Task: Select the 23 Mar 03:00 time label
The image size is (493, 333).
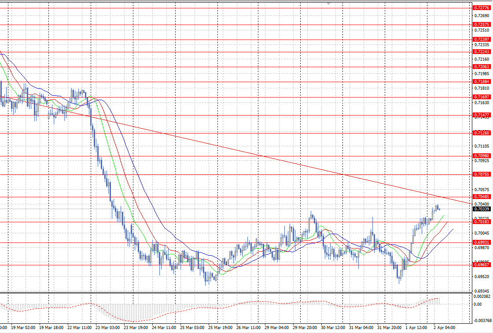Action: [x=107, y=328]
